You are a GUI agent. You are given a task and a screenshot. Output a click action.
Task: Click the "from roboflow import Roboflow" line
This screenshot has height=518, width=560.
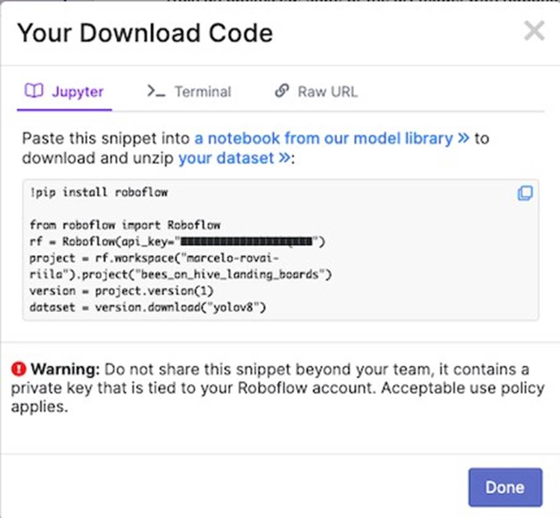click(125, 225)
